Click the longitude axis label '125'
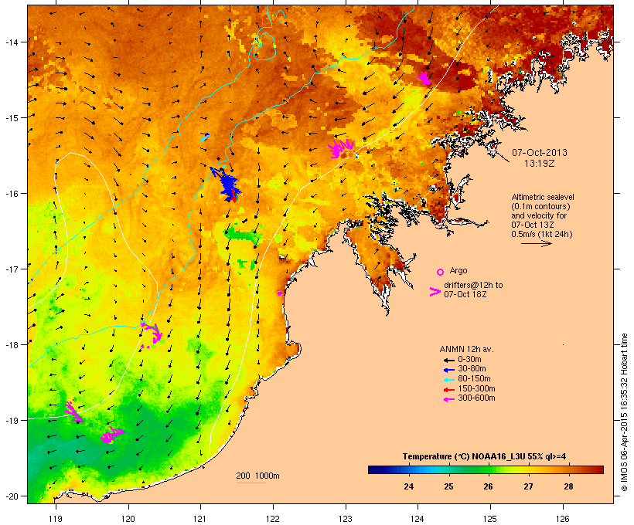This screenshot has height=525, width=634. [490, 519]
